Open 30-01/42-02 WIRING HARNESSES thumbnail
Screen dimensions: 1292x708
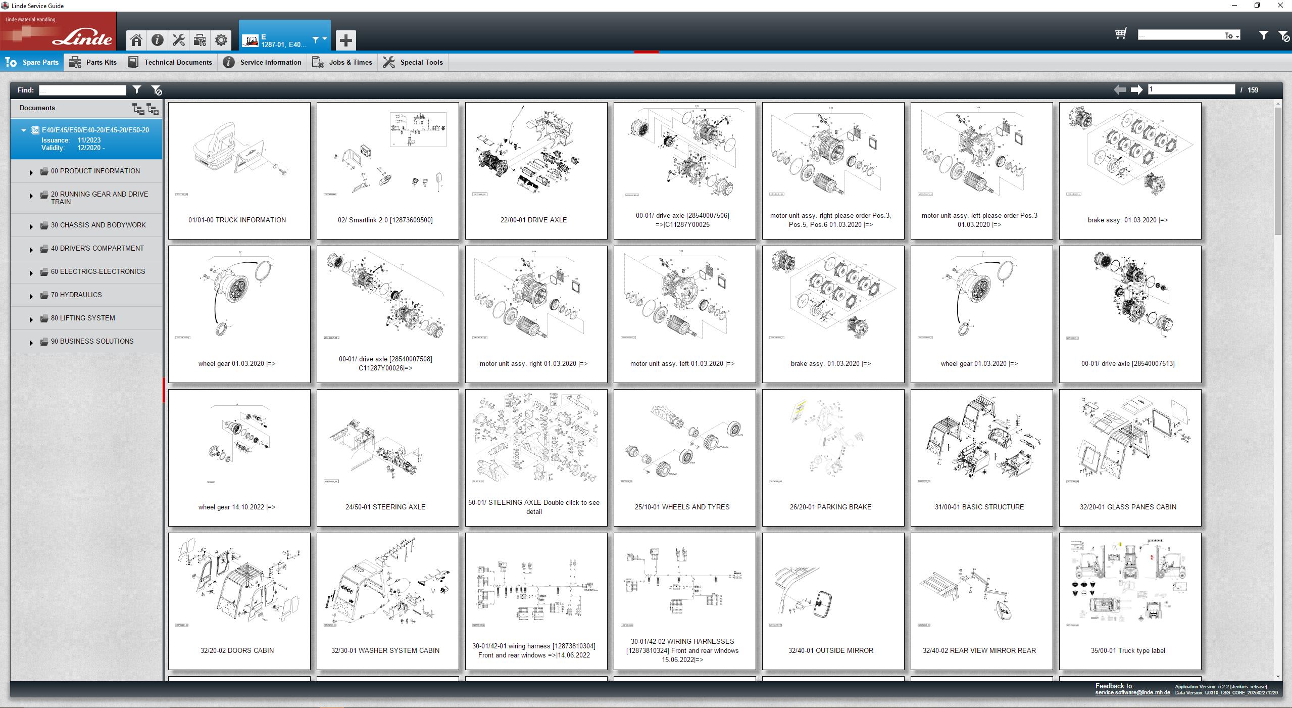click(684, 601)
